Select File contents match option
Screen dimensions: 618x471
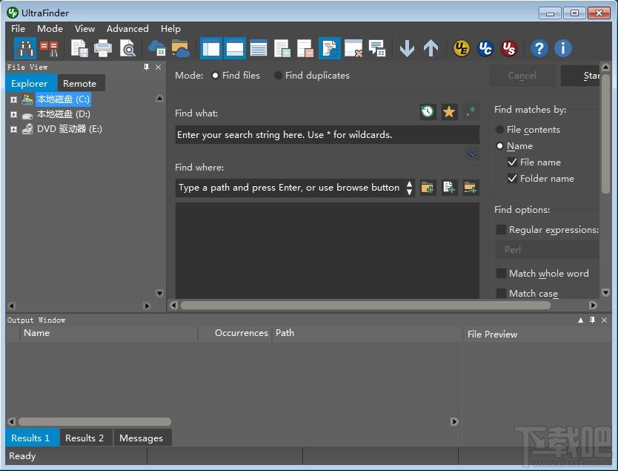(x=500, y=130)
